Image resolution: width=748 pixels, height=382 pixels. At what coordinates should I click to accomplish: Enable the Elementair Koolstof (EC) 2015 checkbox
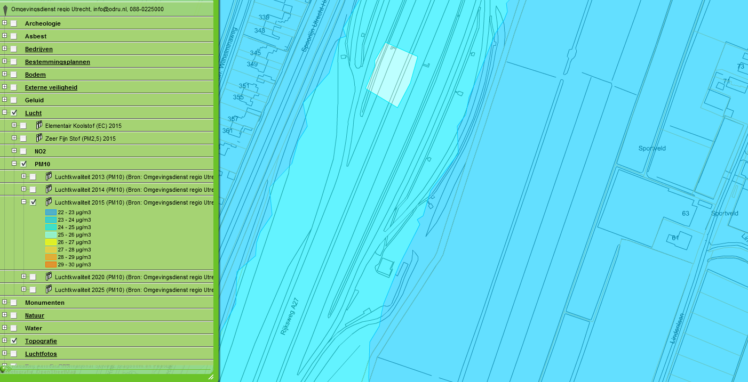point(23,126)
